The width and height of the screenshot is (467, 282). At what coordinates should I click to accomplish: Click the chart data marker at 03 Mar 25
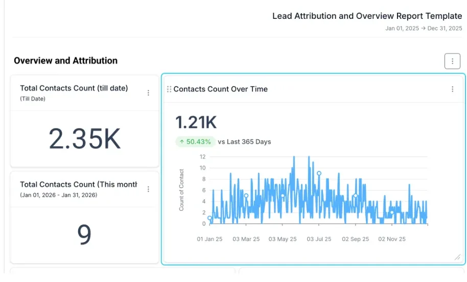click(x=246, y=195)
